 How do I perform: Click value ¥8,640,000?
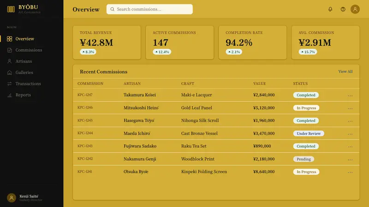click(264, 172)
